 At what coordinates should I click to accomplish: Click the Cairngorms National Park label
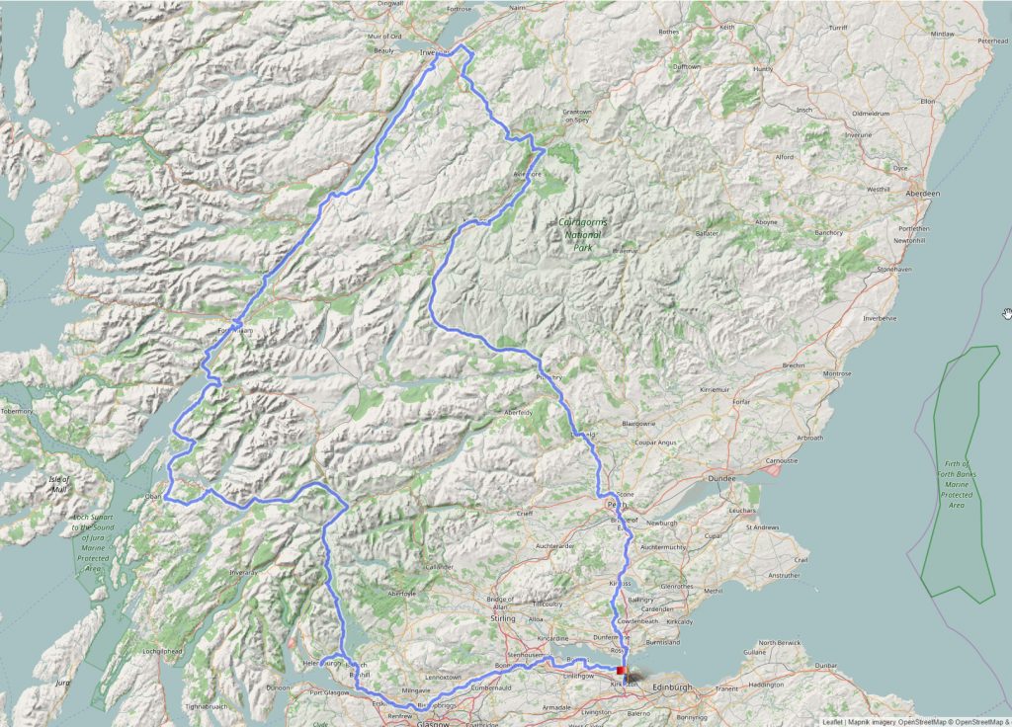(x=583, y=234)
